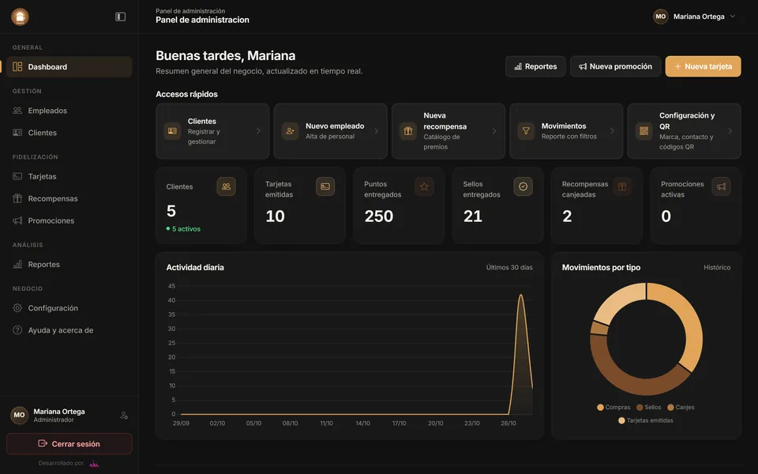758x474 pixels.
Task: Click the Tarjetas card icon in sidebar
Action: (17, 176)
